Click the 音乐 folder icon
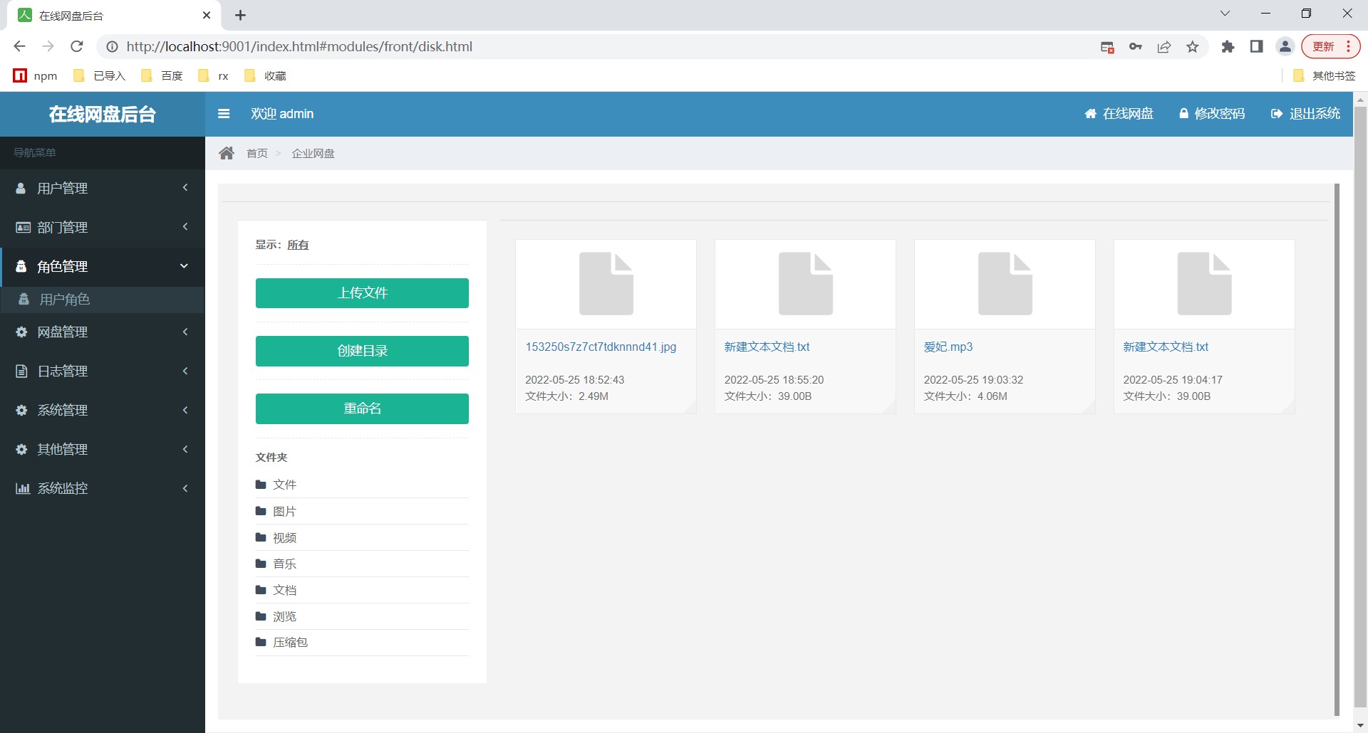 (x=261, y=564)
